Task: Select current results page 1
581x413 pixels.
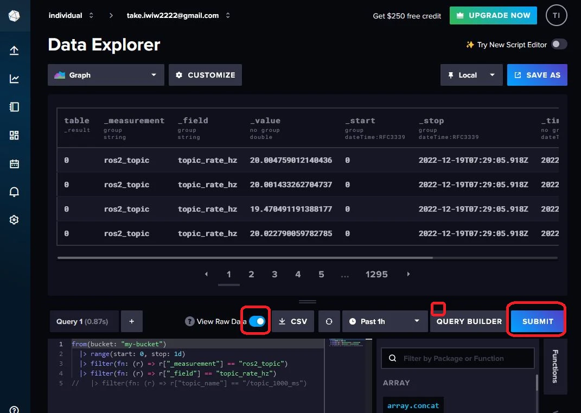Action: pos(228,275)
